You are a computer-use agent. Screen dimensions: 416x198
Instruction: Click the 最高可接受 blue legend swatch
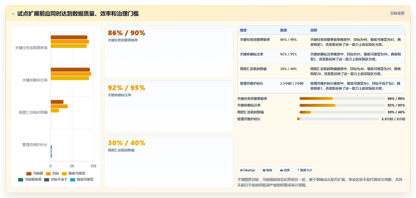tap(72, 180)
